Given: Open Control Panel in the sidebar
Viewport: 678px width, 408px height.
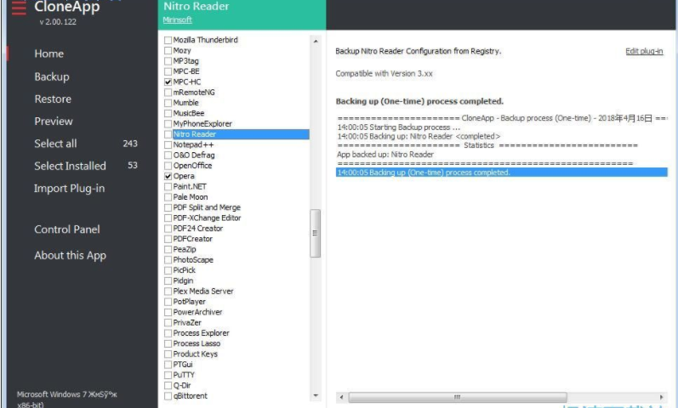Looking at the screenshot, I should pos(67,229).
